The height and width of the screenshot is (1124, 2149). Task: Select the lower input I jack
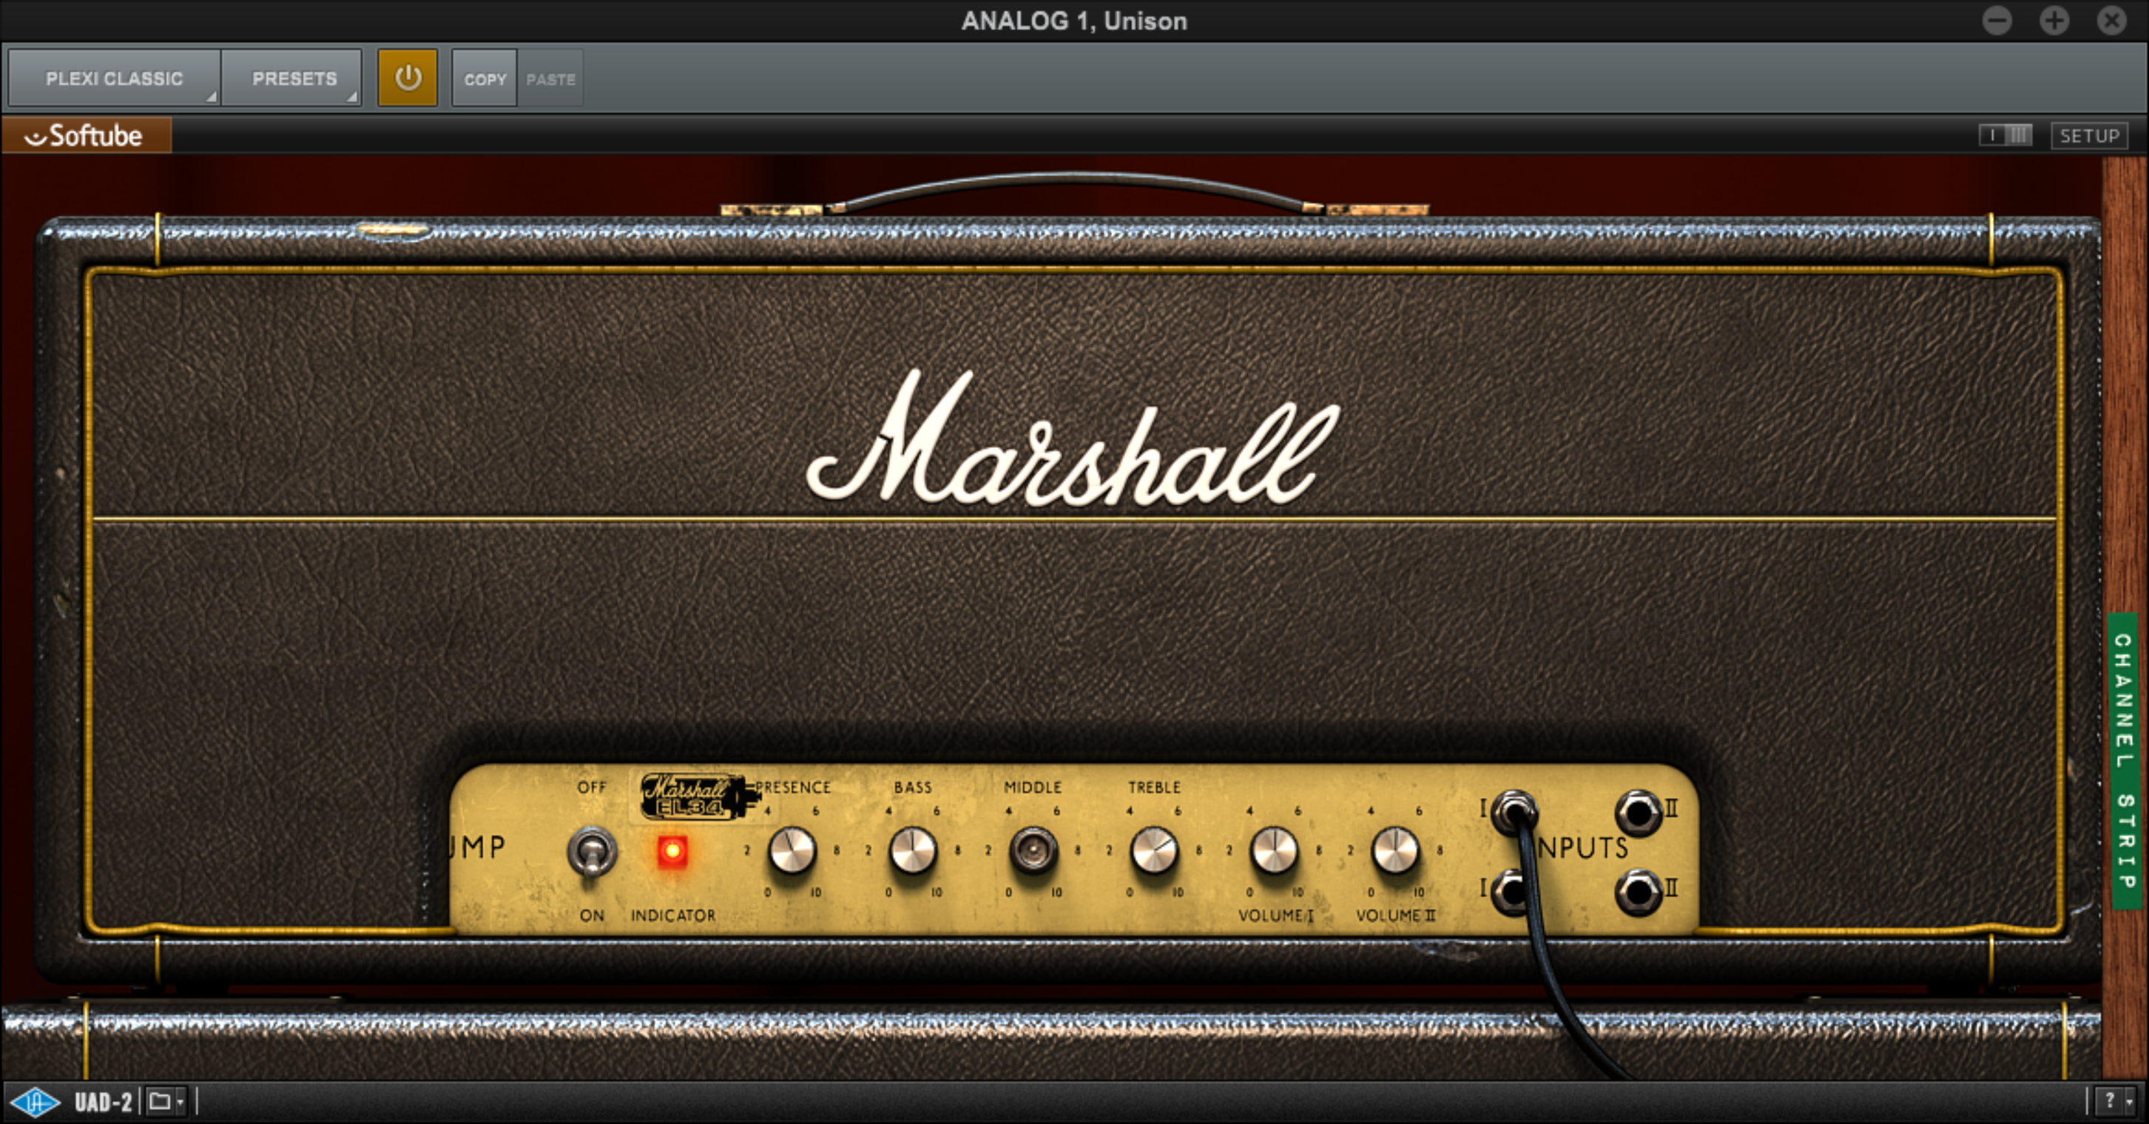pyautogui.click(x=1511, y=893)
